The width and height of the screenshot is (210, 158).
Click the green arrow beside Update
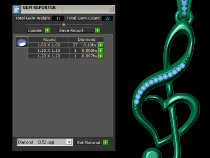48,30
